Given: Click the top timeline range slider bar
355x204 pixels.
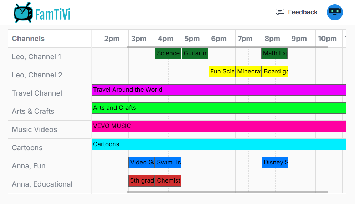Looking at the screenshot, I should (227, 47).
